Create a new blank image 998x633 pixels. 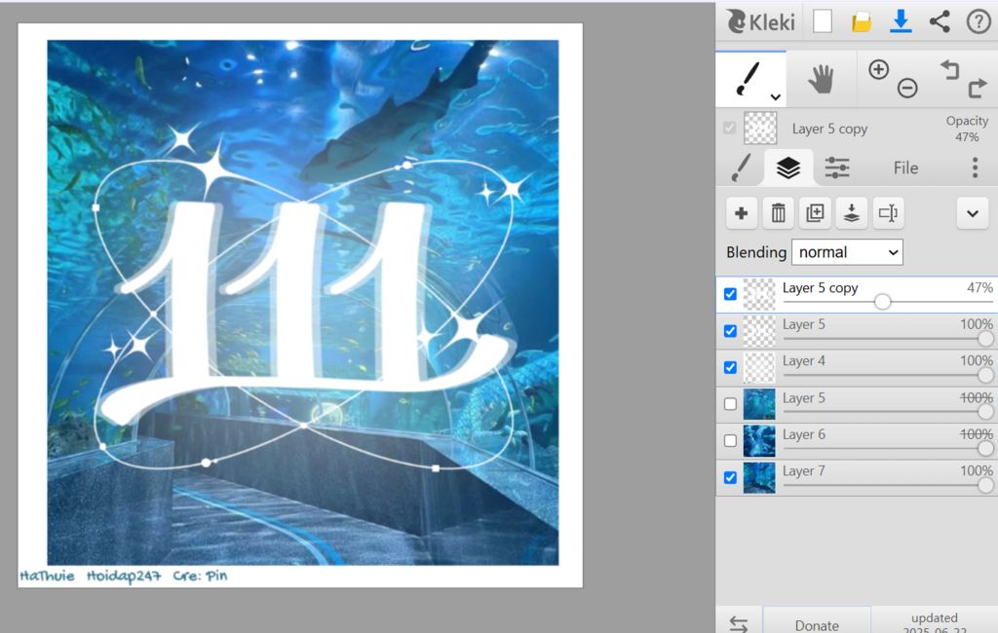point(823,21)
